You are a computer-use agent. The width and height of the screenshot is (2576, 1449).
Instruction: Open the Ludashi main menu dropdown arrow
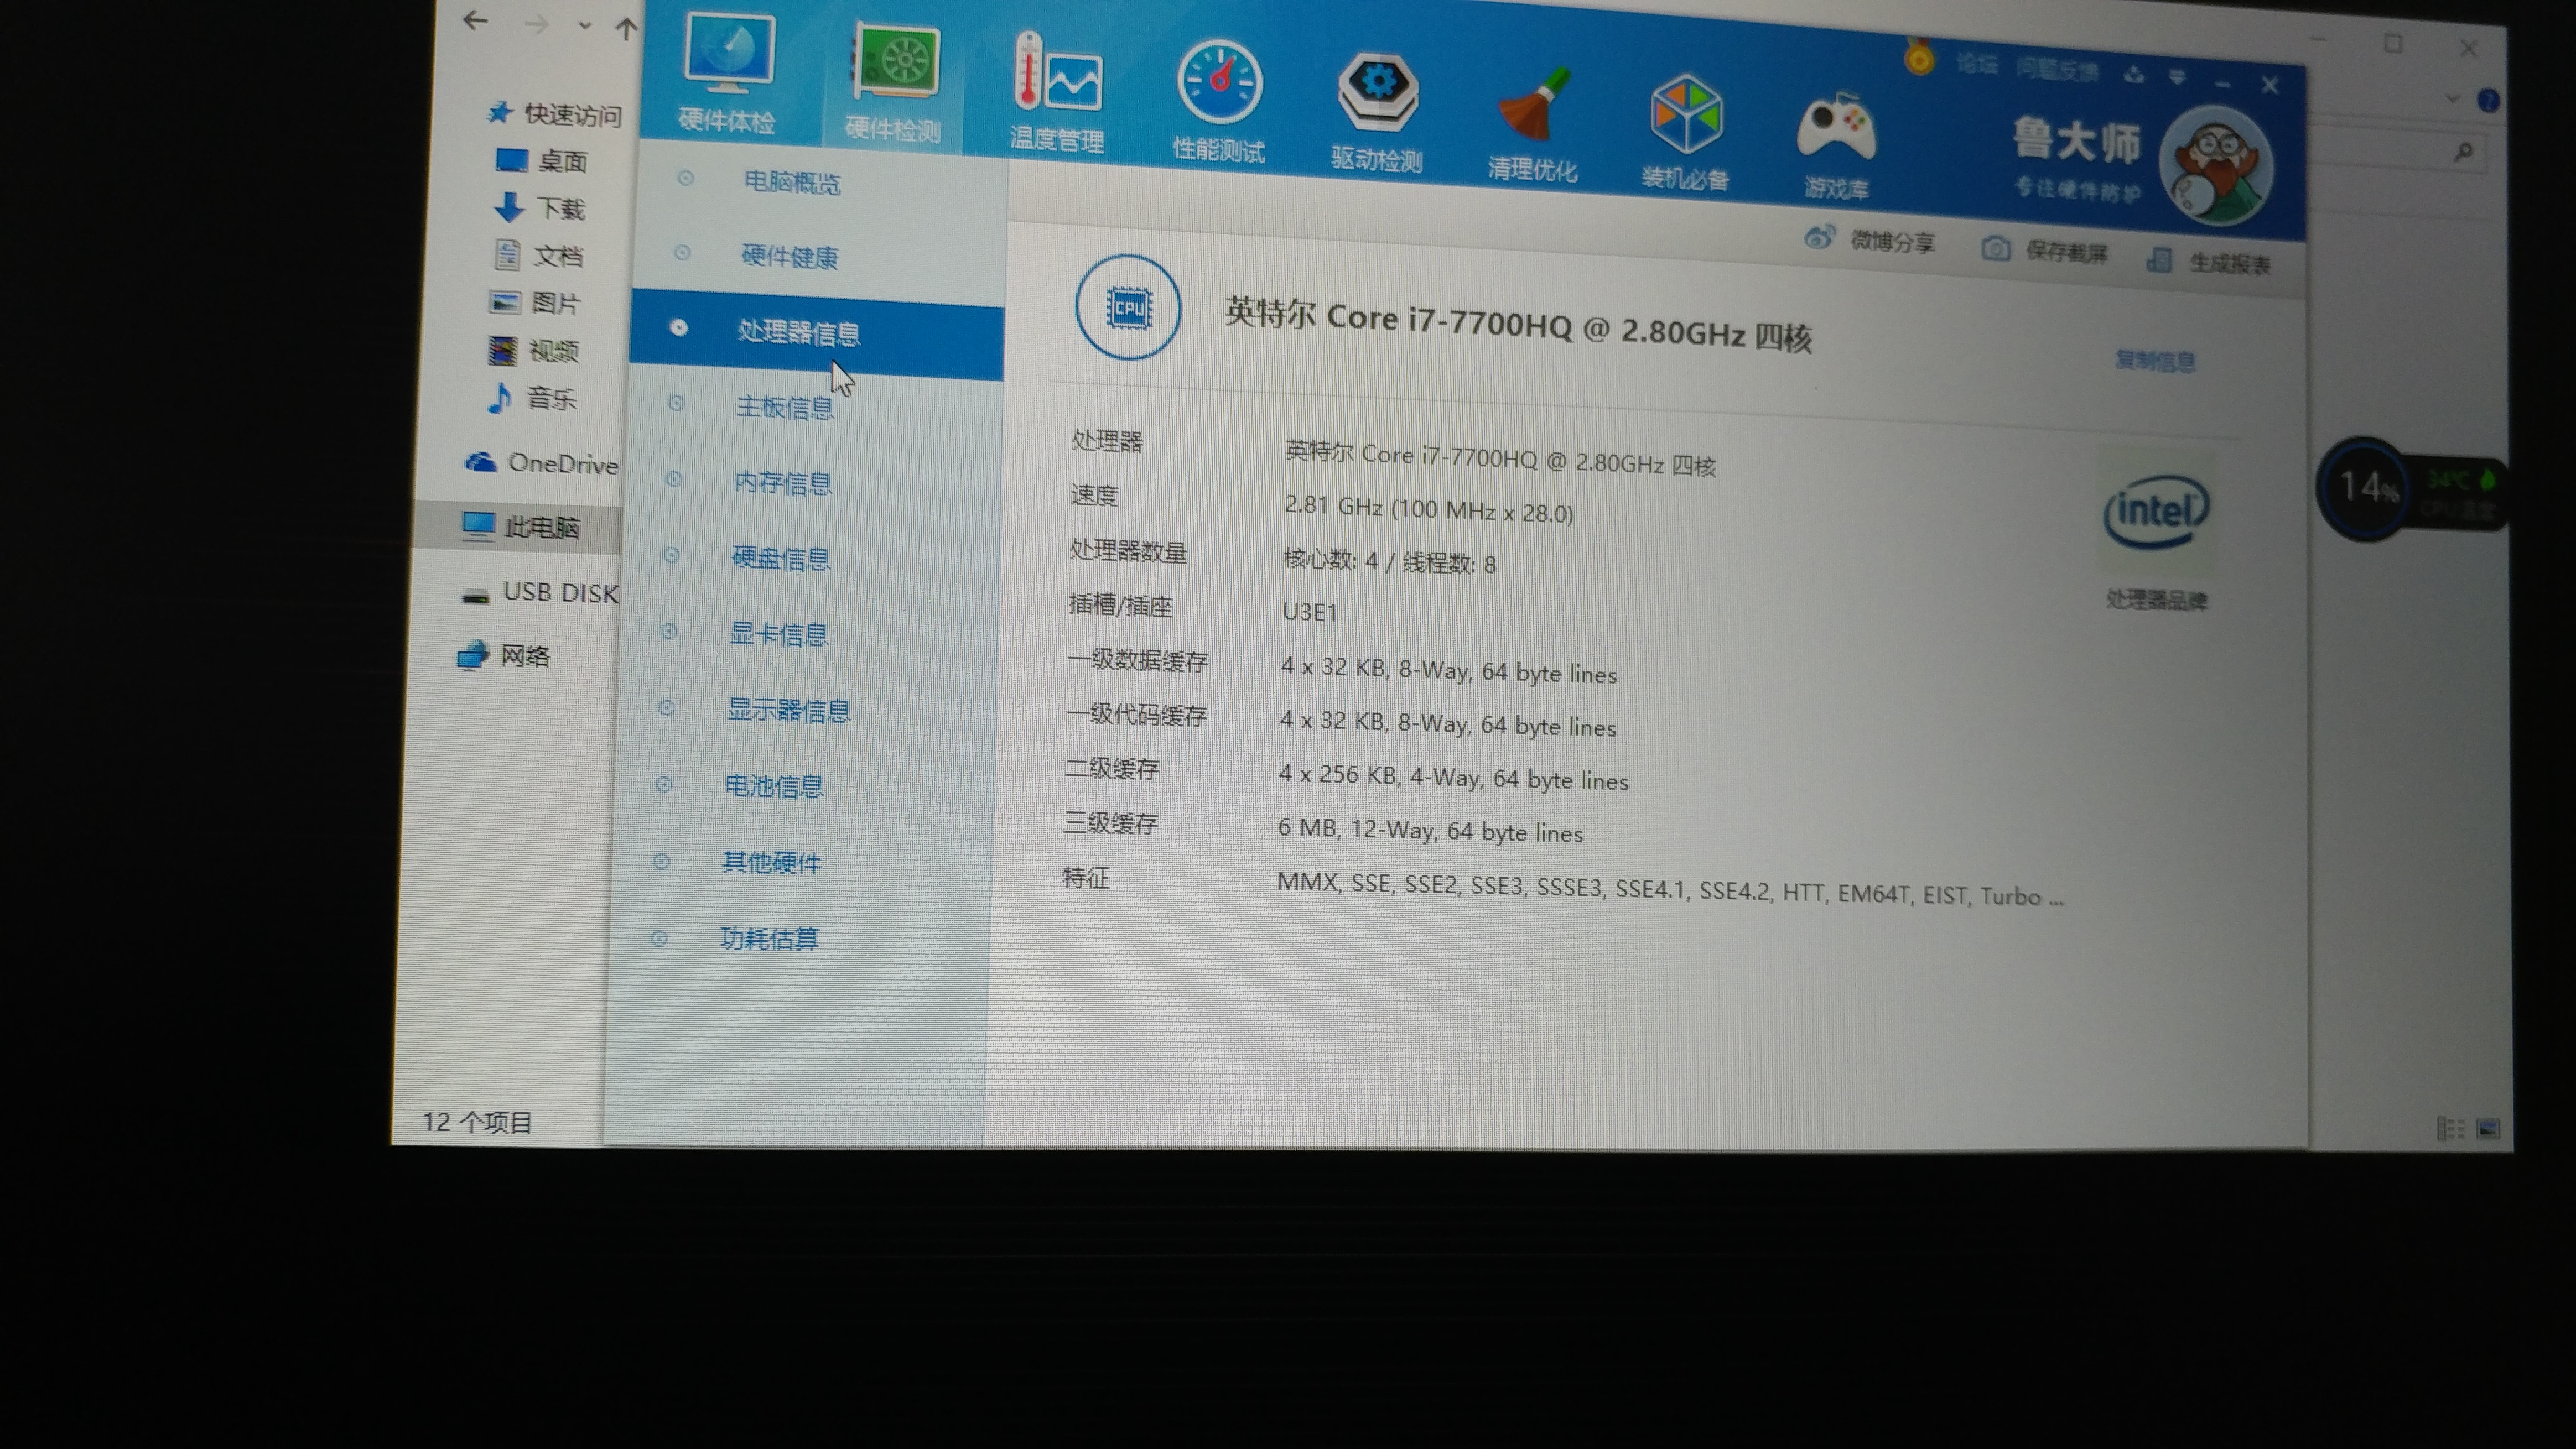[2177, 78]
